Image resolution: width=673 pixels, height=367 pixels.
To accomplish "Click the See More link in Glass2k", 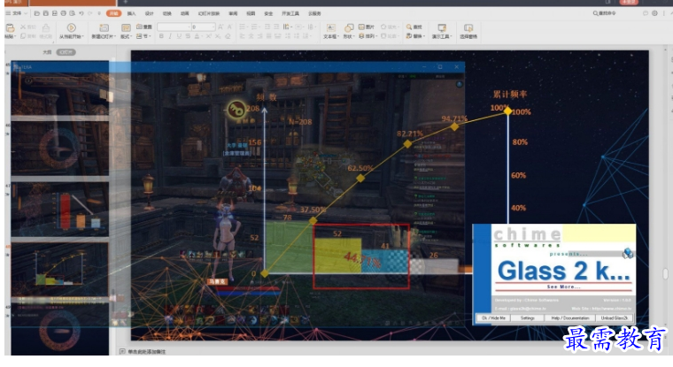I will tap(563, 287).
